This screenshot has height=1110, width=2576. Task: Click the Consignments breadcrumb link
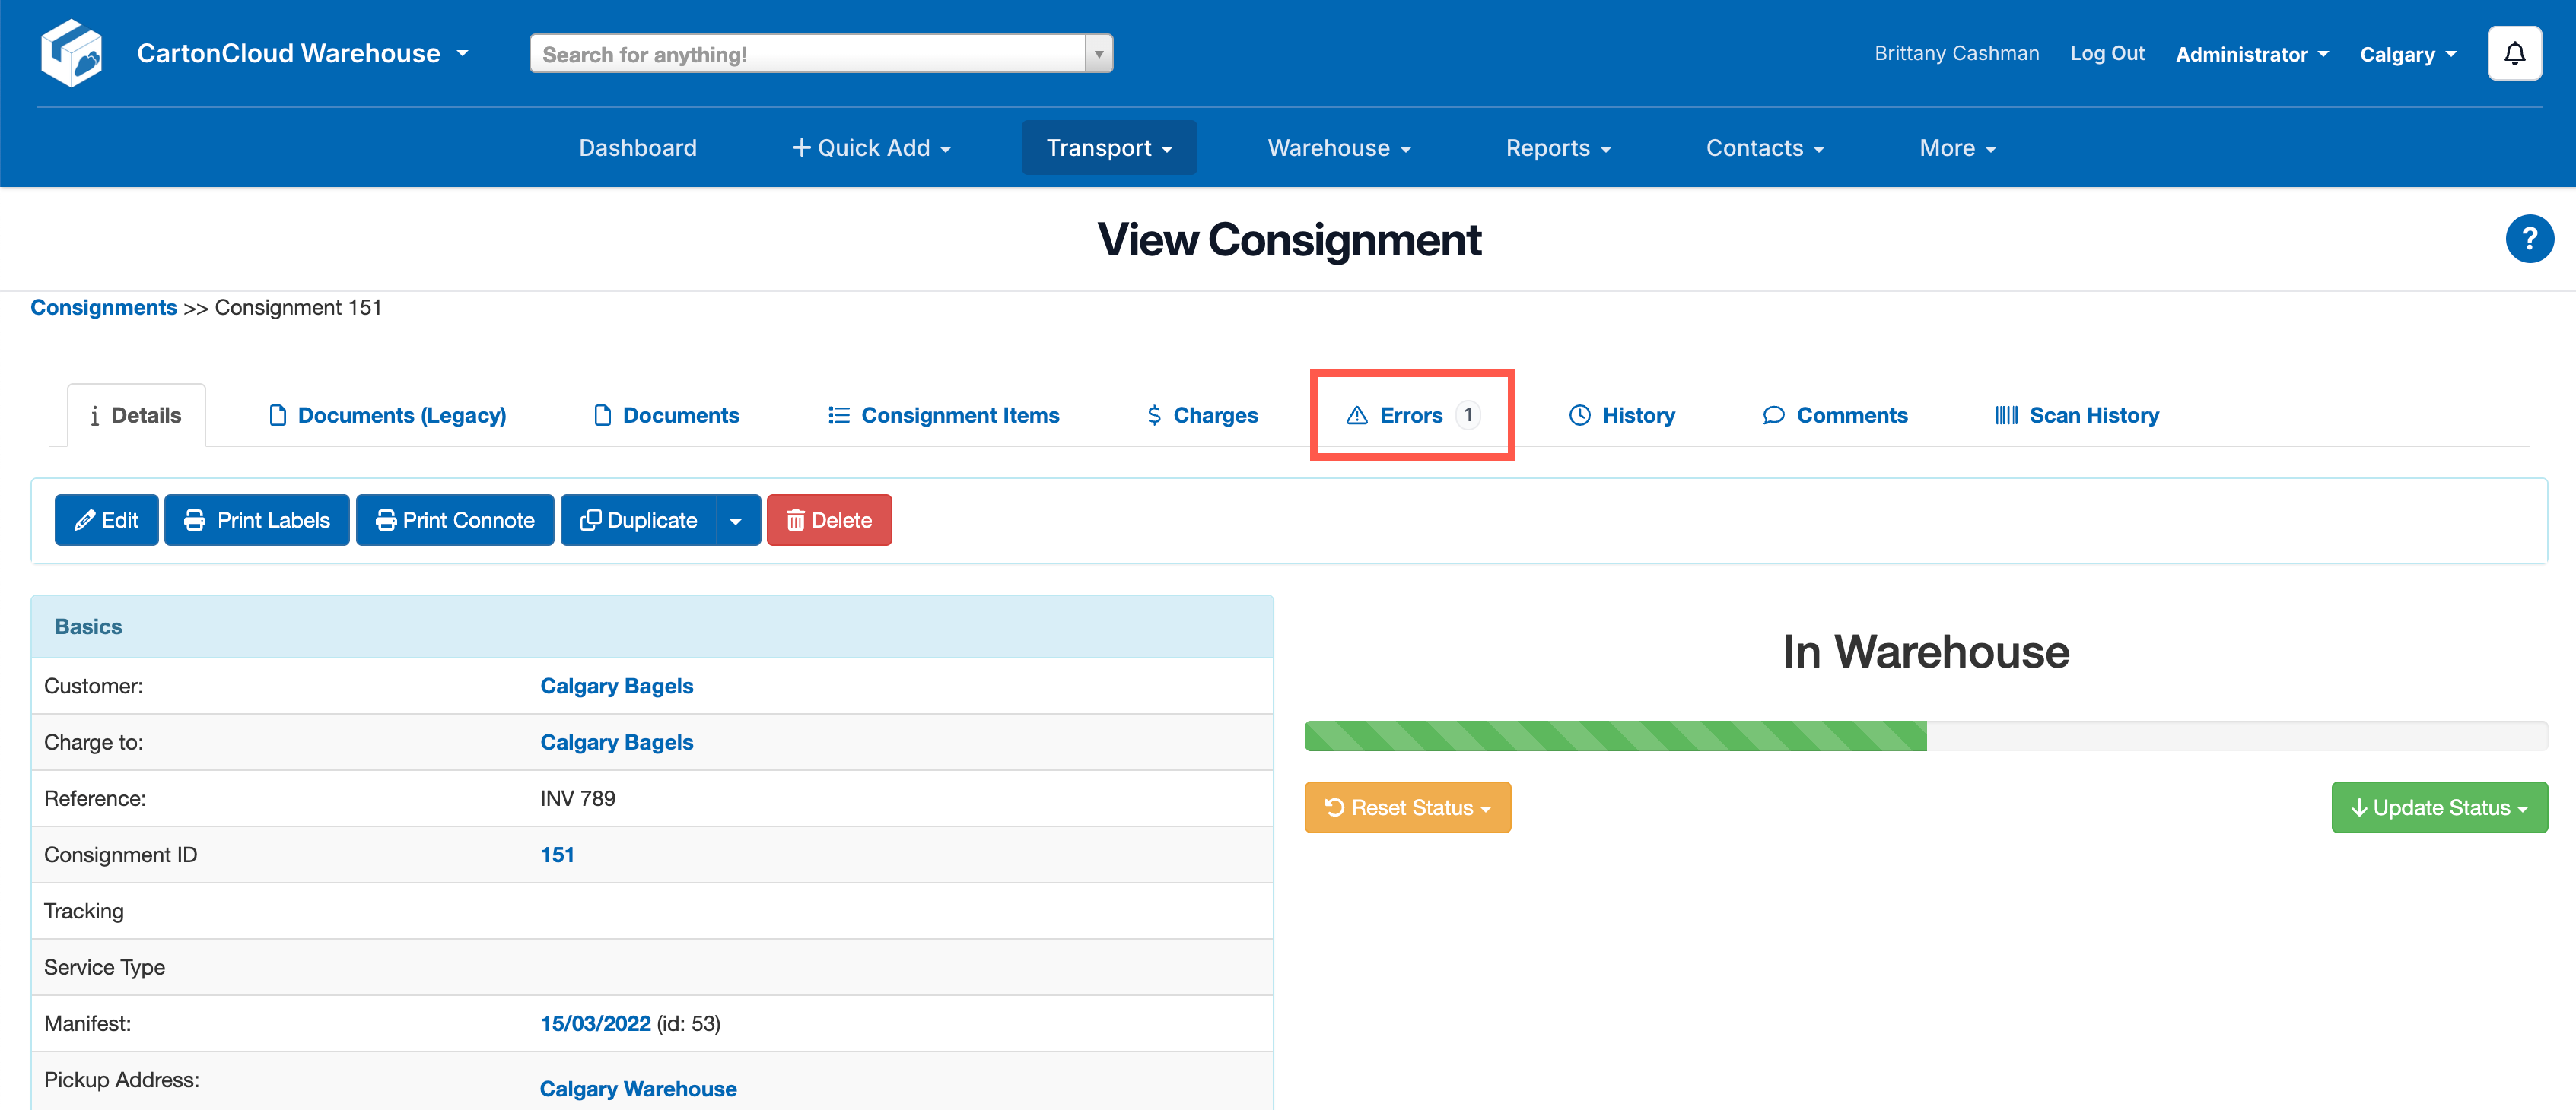pyautogui.click(x=103, y=308)
